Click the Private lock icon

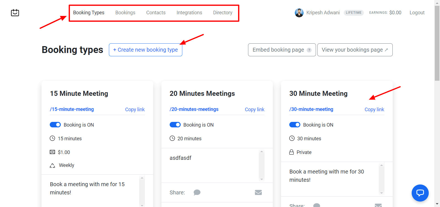click(x=291, y=152)
